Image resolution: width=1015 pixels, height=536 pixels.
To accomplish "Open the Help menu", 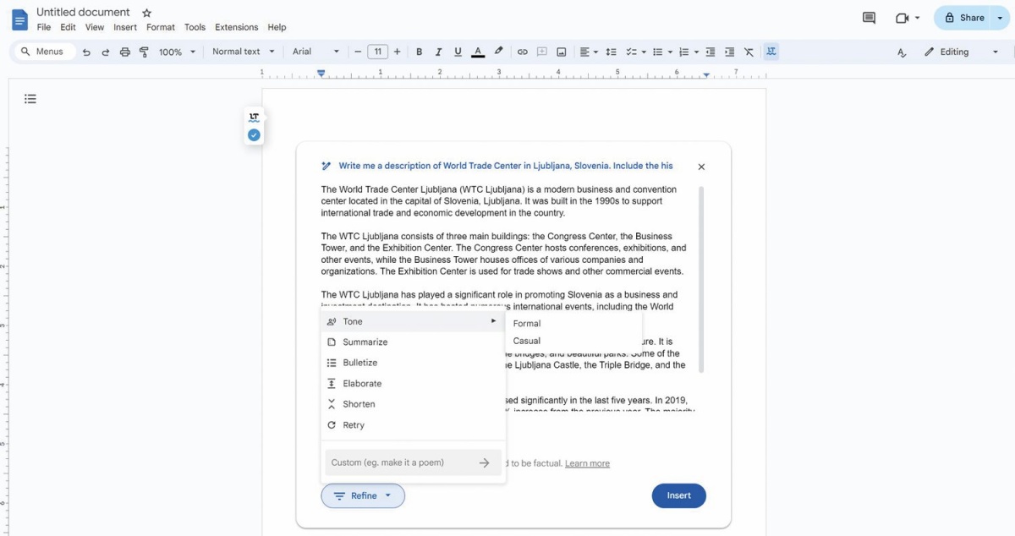I will pyautogui.click(x=277, y=27).
